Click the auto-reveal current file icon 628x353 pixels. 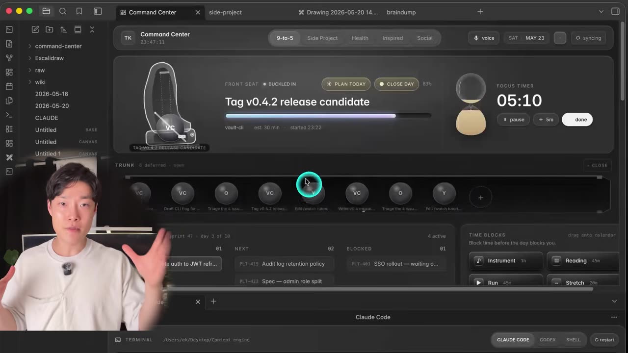(x=78, y=29)
